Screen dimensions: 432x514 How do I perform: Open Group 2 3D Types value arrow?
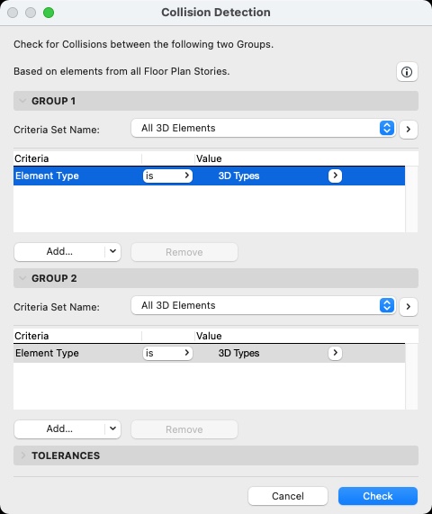click(335, 353)
